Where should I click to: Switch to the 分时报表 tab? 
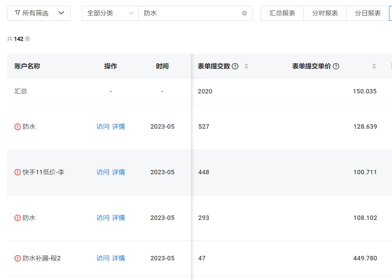click(325, 13)
